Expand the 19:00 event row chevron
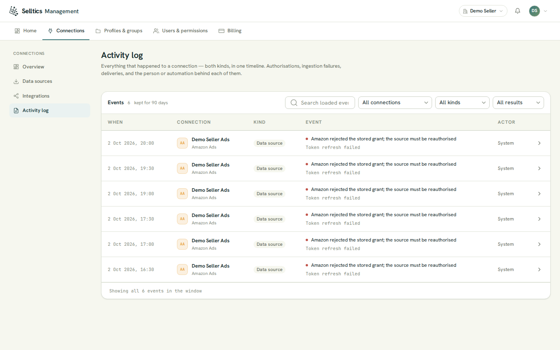560x350 pixels. pos(539,194)
